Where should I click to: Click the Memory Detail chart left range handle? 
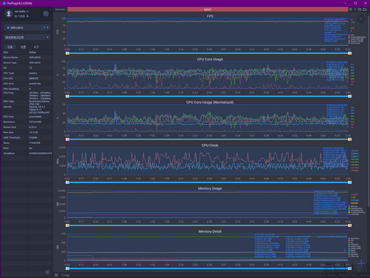pyautogui.click(x=68, y=268)
